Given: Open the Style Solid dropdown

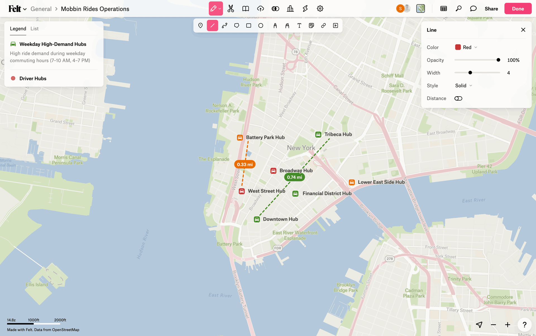Looking at the screenshot, I should pyautogui.click(x=463, y=86).
